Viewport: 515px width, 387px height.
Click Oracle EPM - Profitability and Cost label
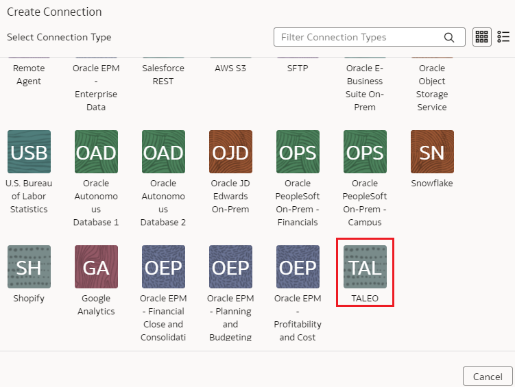(298, 318)
